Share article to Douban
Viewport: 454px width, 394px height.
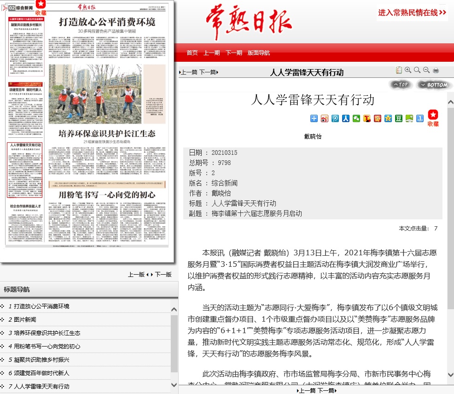(x=399, y=118)
